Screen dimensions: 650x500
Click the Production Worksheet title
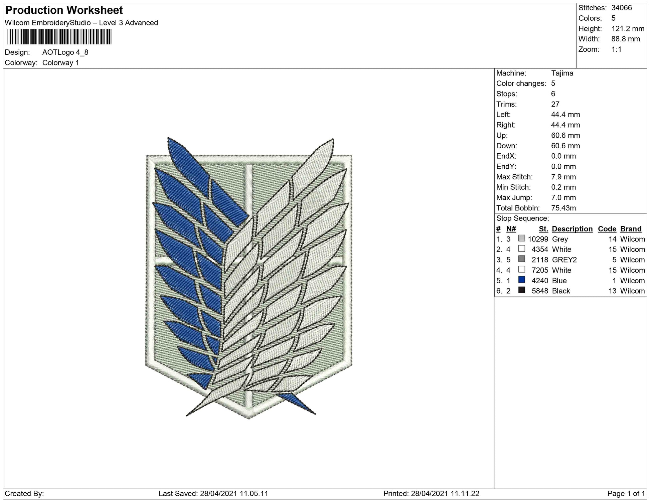coord(64,10)
